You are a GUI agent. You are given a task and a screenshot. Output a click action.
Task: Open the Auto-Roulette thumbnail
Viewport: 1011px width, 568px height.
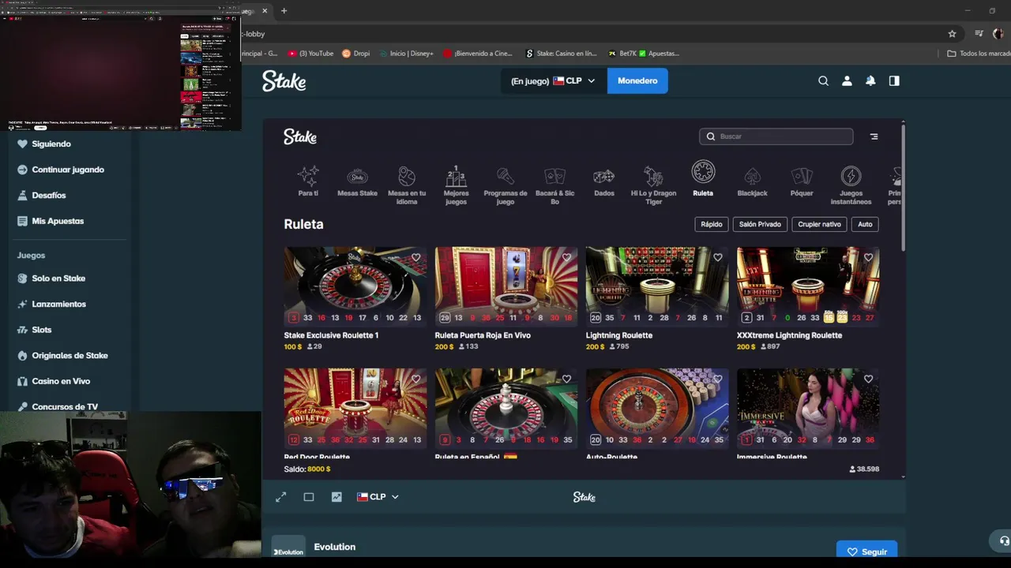tap(657, 407)
